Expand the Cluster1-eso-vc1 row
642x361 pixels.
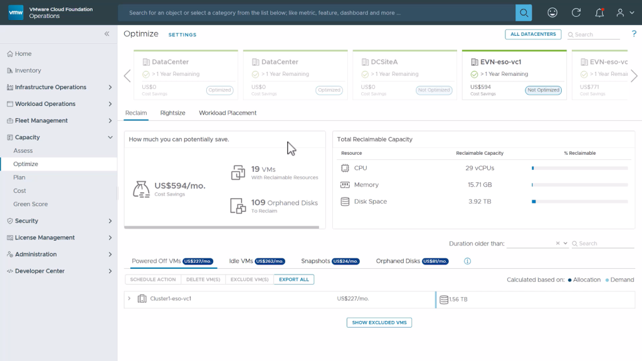tap(129, 299)
